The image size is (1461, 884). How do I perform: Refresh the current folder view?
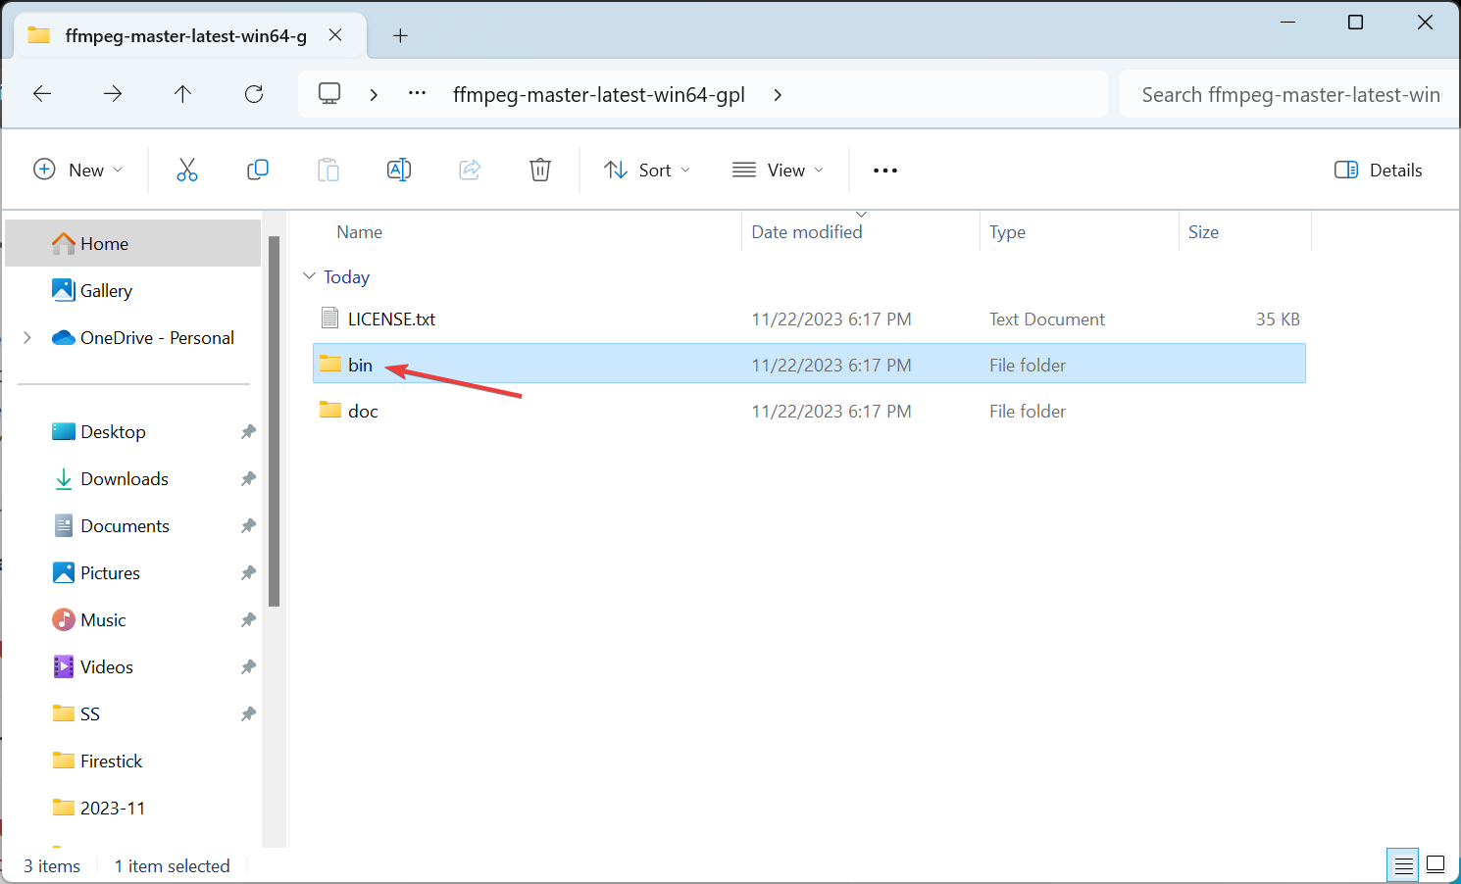point(254,94)
